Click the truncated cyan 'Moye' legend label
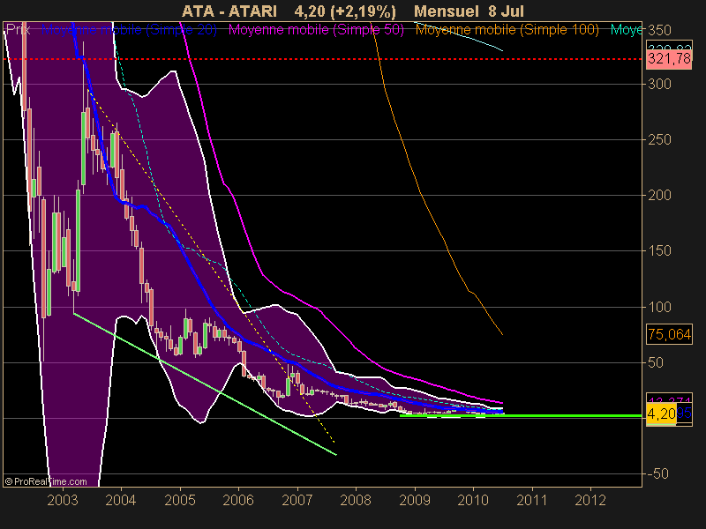Image resolution: width=706 pixels, height=529 pixels. tap(627, 30)
